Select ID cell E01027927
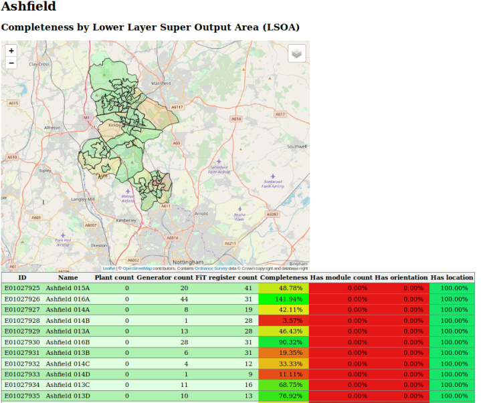481x403 pixels. (x=22, y=310)
